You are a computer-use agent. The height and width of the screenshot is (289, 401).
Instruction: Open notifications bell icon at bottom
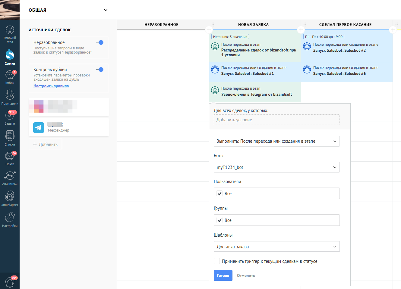point(10,282)
